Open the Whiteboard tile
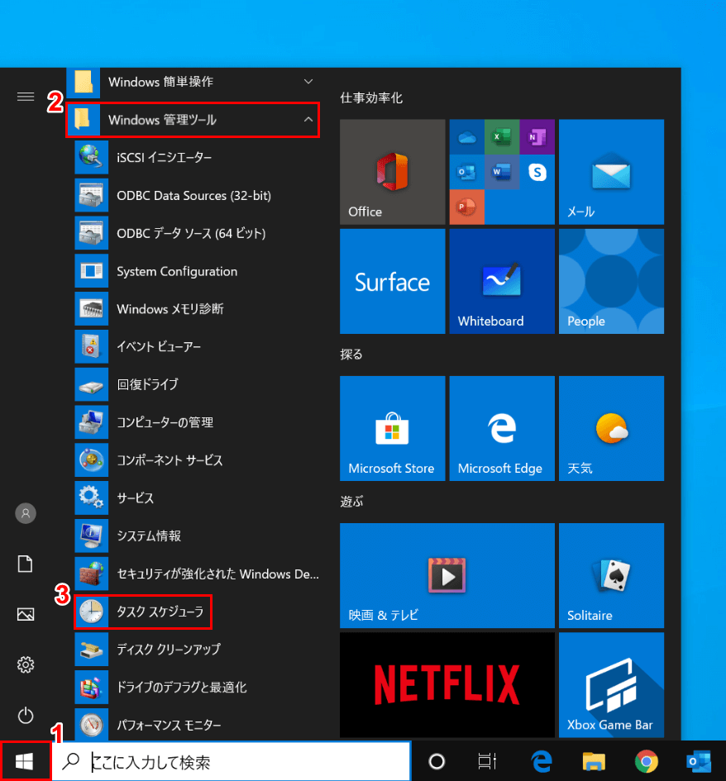The width and height of the screenshot is (726, 781). [x=502, y=282]
